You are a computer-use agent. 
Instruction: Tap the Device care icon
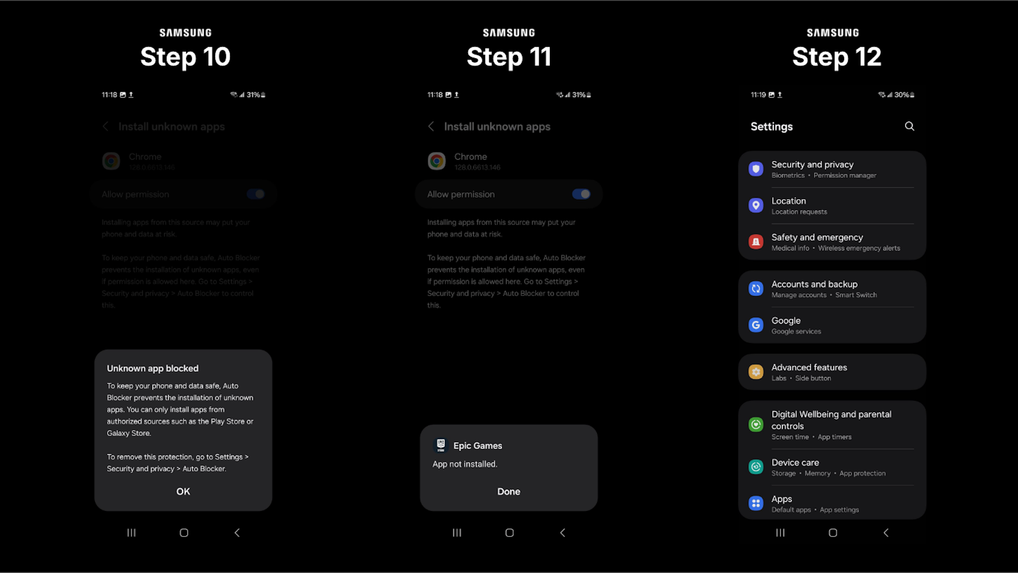pos(754,466)
